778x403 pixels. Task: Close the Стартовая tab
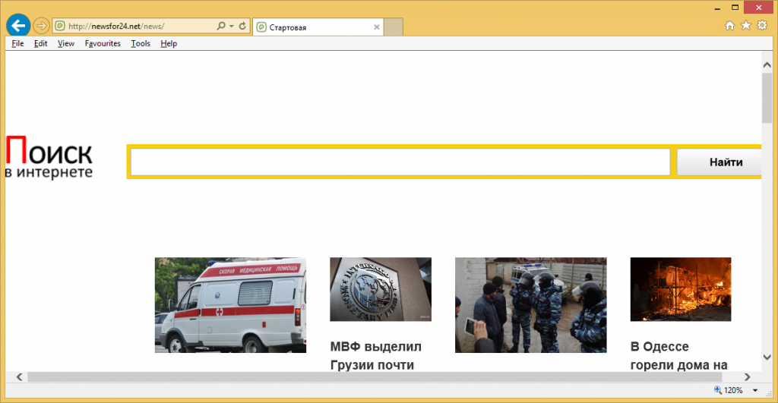pyautogui.click(x=376, y=27)
